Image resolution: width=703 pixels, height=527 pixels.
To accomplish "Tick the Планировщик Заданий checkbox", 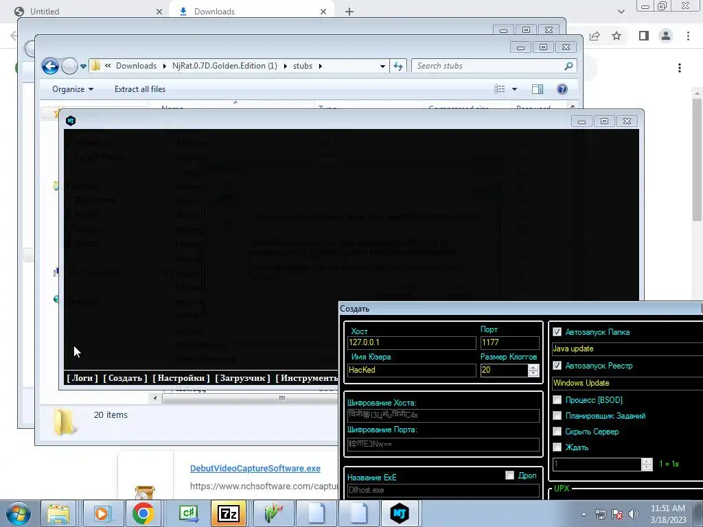I will pos(557,416).
